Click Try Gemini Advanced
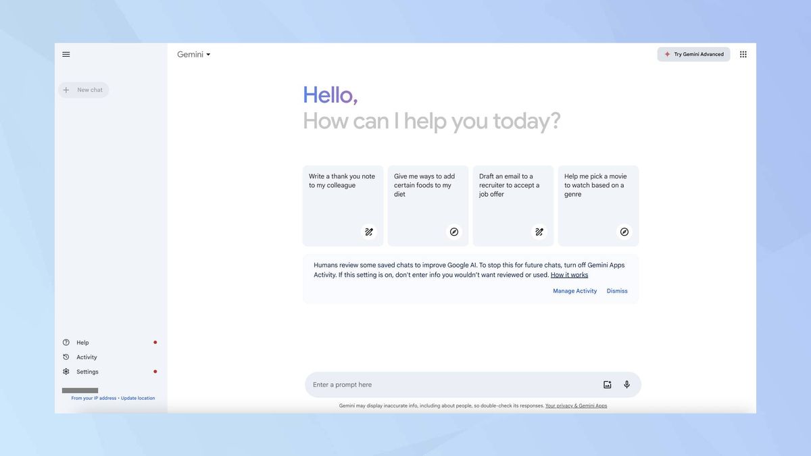 tap(693, 54)
